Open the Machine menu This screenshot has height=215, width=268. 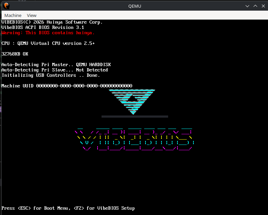(13, 15)
